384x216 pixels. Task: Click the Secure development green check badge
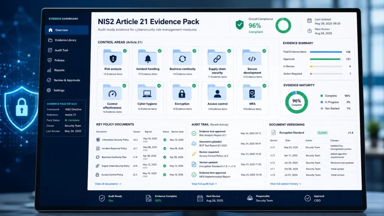[264, 51]
